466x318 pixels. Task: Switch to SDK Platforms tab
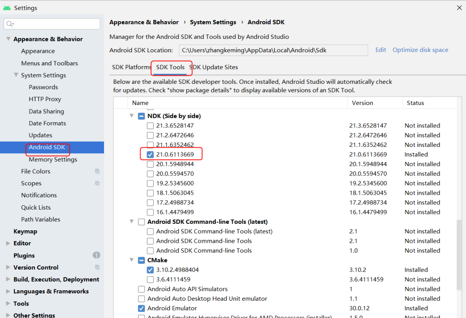click(131, 67)
